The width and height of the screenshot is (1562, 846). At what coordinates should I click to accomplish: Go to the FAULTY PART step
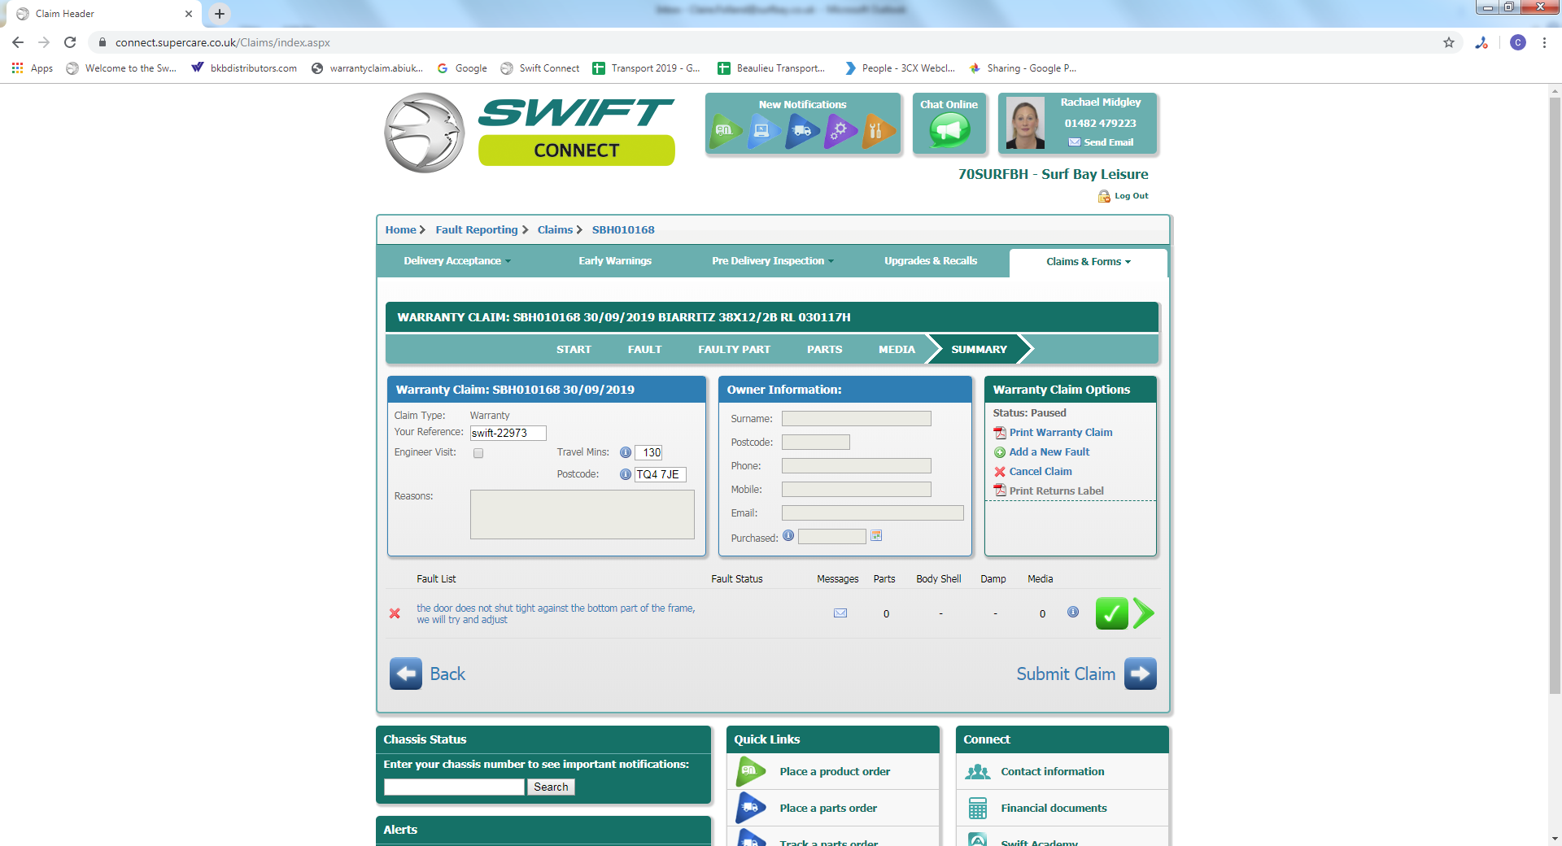coord(734,349)
